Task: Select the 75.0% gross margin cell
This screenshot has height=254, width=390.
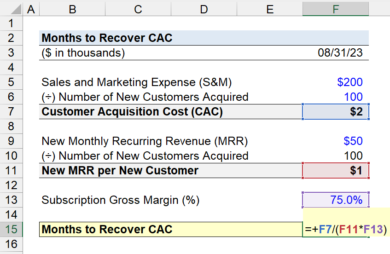Action: pos(336,200)
